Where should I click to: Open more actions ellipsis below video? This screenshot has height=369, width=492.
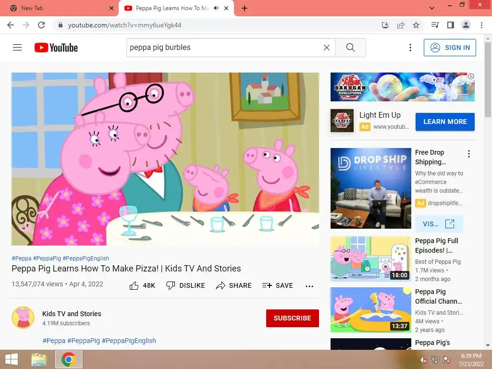(x=309, y=286)
